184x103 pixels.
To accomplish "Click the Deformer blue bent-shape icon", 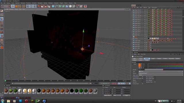I will 67,6.
